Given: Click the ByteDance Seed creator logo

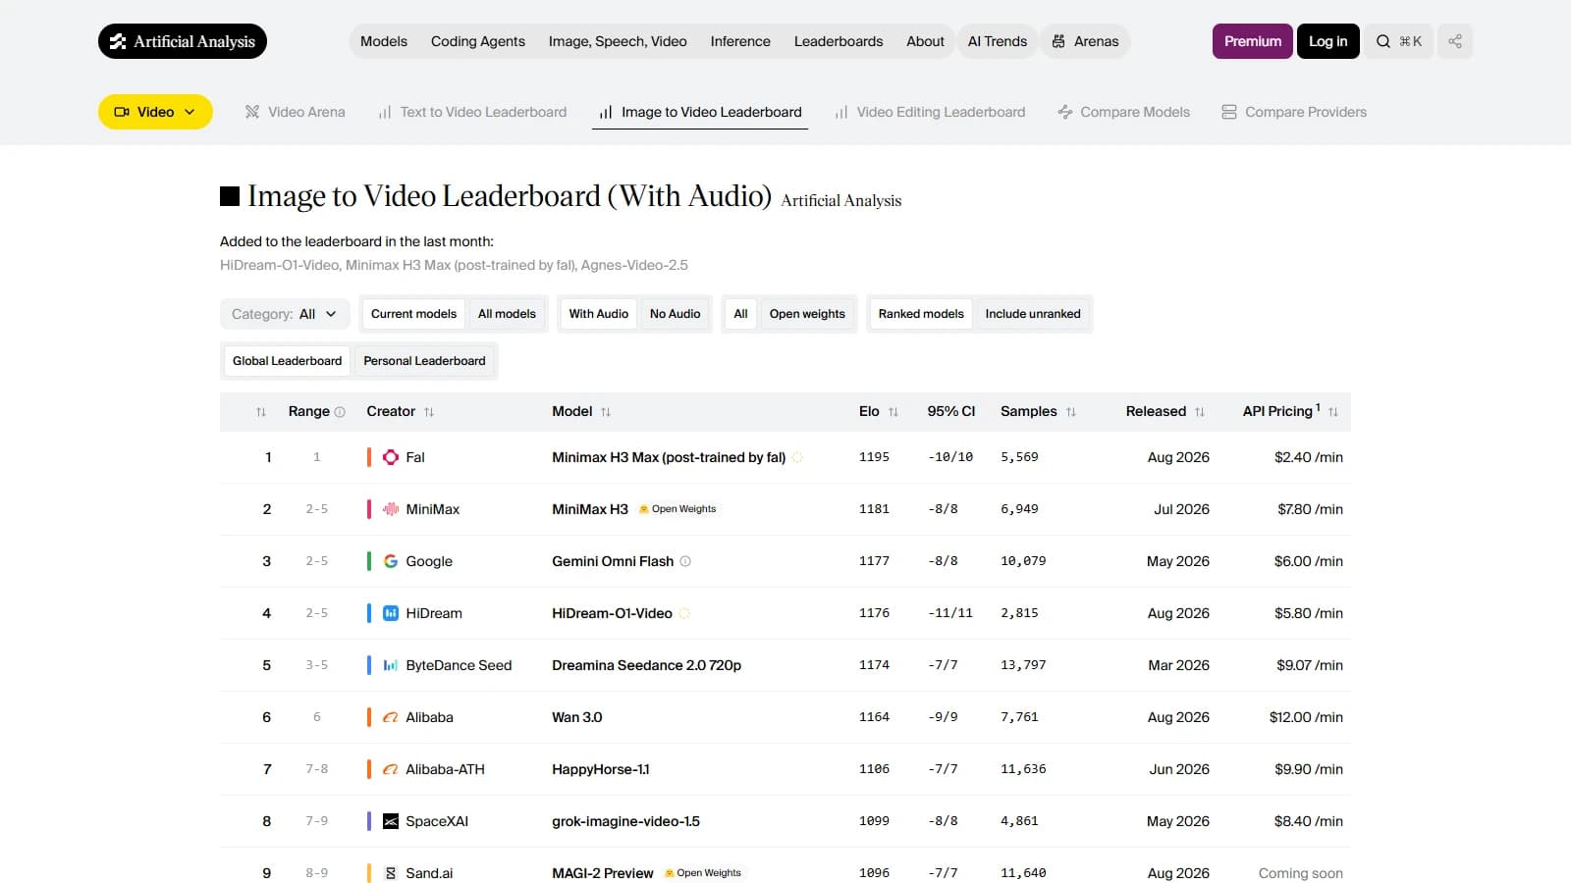Looking at the screenshot, I should coord(391,665).
